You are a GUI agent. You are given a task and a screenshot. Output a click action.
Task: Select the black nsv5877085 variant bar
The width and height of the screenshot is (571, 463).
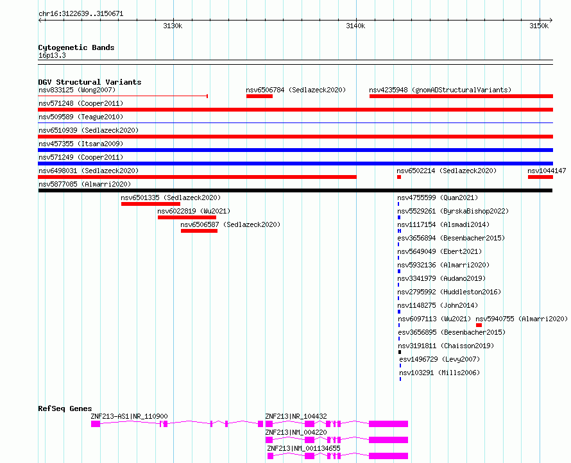pos(295,190)
